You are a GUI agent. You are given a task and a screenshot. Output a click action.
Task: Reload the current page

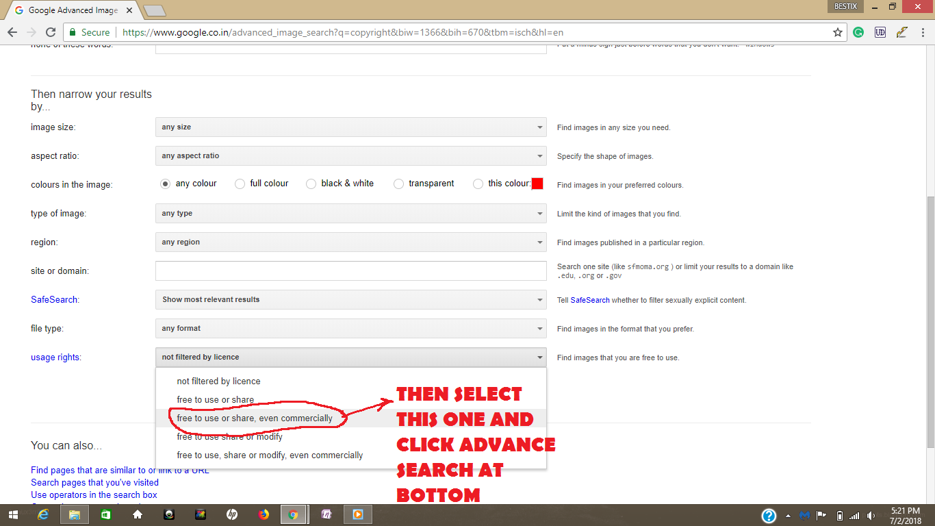tap(50, 32)
